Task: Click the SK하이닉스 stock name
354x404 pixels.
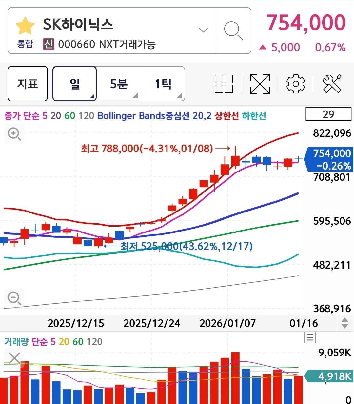Action: (x=78, y=24)
